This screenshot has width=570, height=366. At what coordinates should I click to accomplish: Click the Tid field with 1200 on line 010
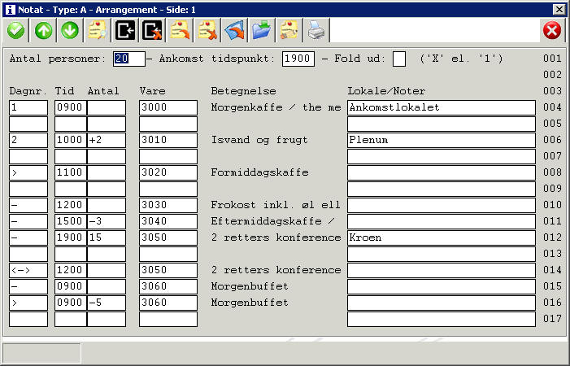(71, 205)
